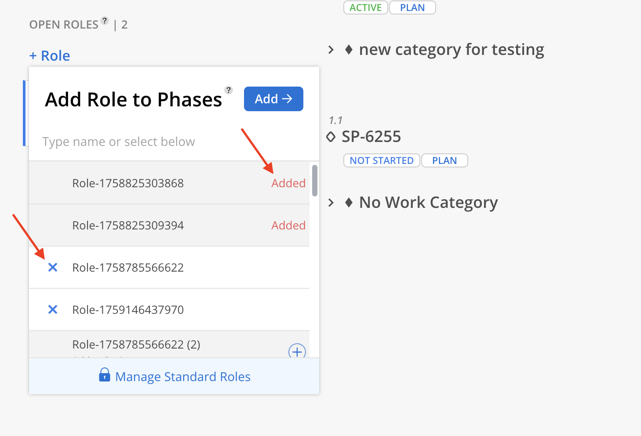This screenshot has width=641, height=436.
Task: Click the PLAN badge under SP-6255
Action: point(444,160)
